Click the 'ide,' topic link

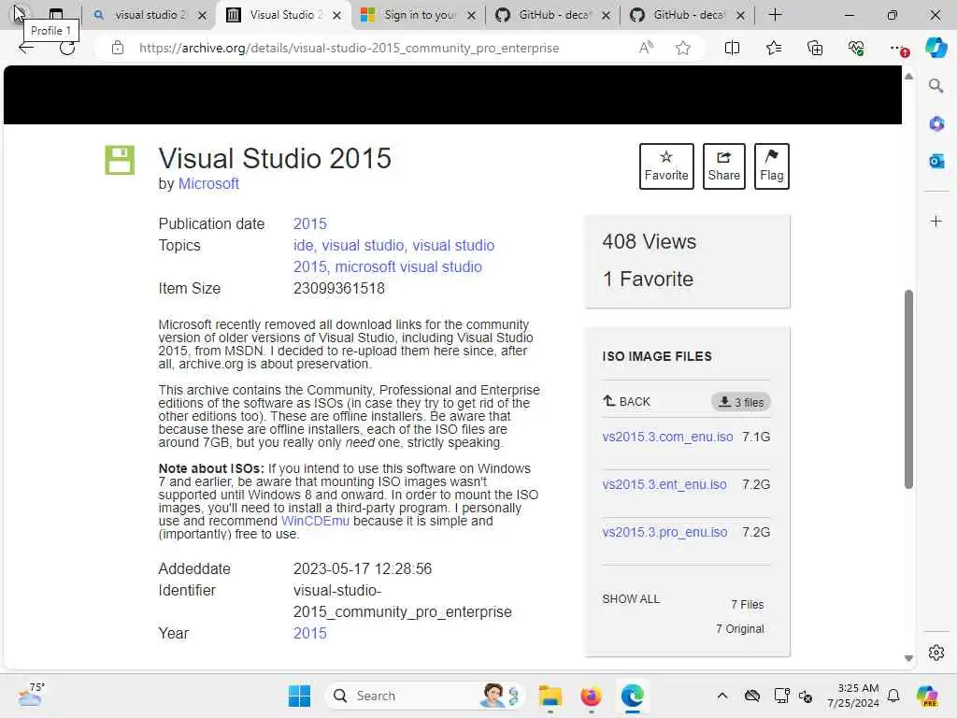(x=304, y=246)
